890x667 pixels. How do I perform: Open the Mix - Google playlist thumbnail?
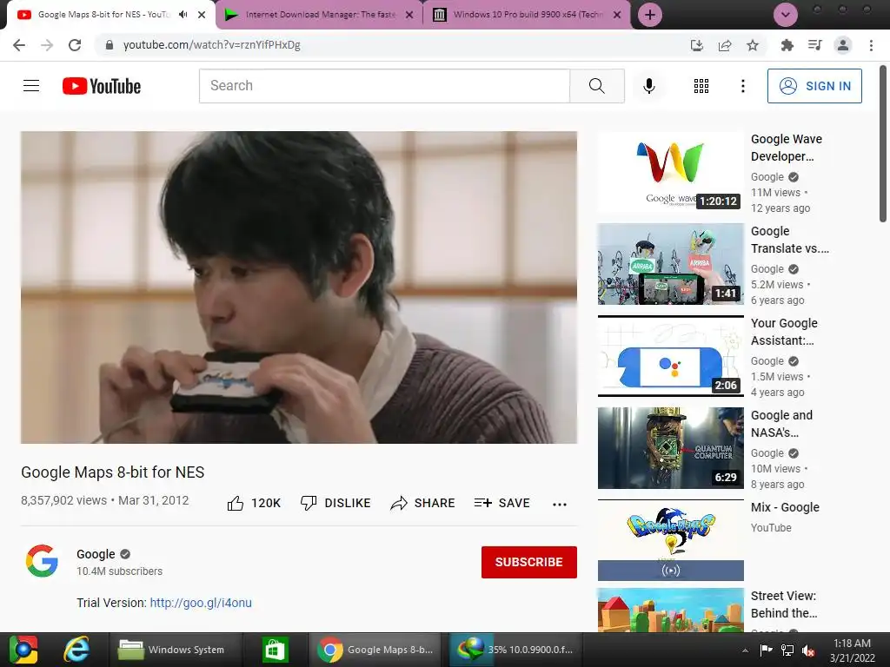(x=671, y=540)
